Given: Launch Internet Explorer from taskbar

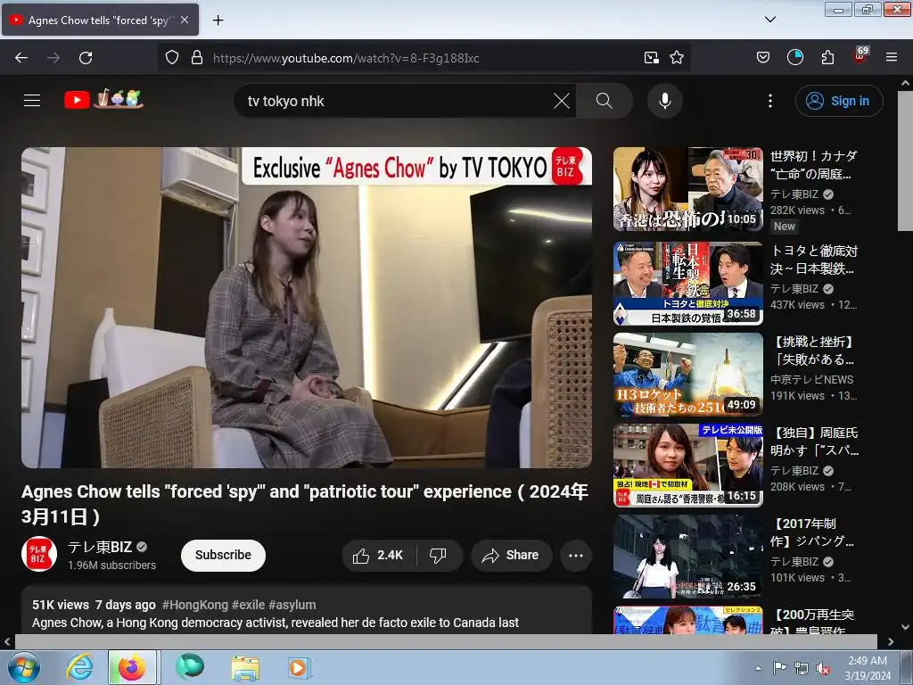Looking at the screenshot, I should 79,667.
